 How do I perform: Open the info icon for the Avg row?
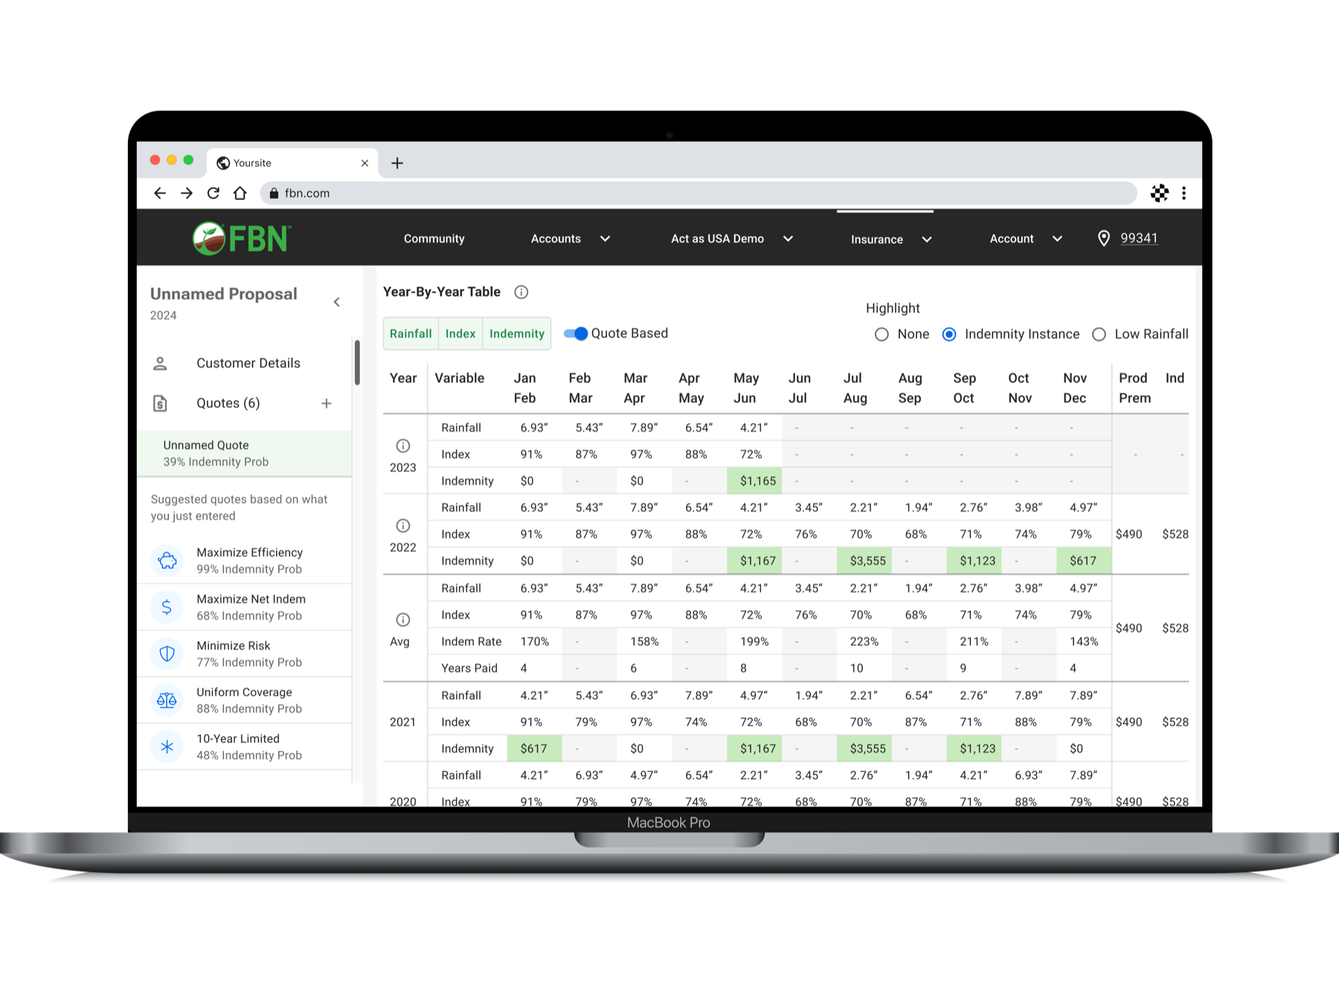tap(403, 619)
